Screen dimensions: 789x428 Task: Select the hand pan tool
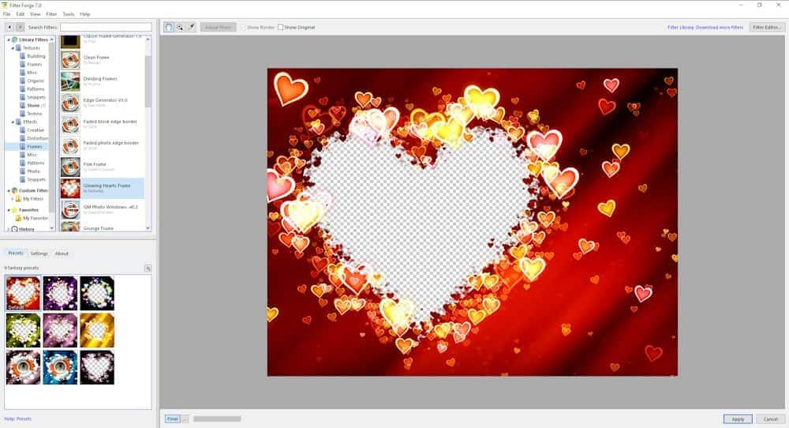[169, 27]
